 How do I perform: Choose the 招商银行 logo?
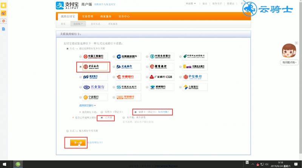tap(162, 67)
